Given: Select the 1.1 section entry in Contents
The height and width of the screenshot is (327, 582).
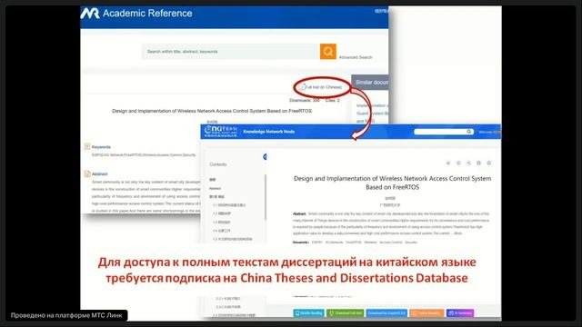Looking at the screenshot, I should (x=229, y=205).
